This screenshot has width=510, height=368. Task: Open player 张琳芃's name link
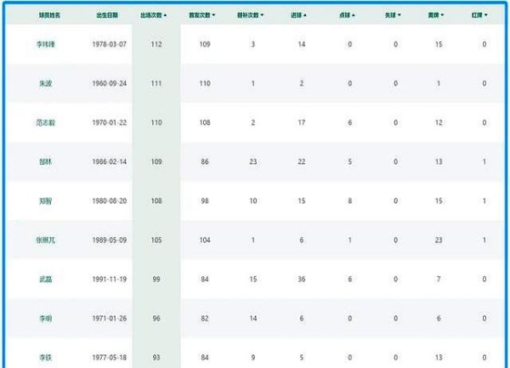pos(46,240)
